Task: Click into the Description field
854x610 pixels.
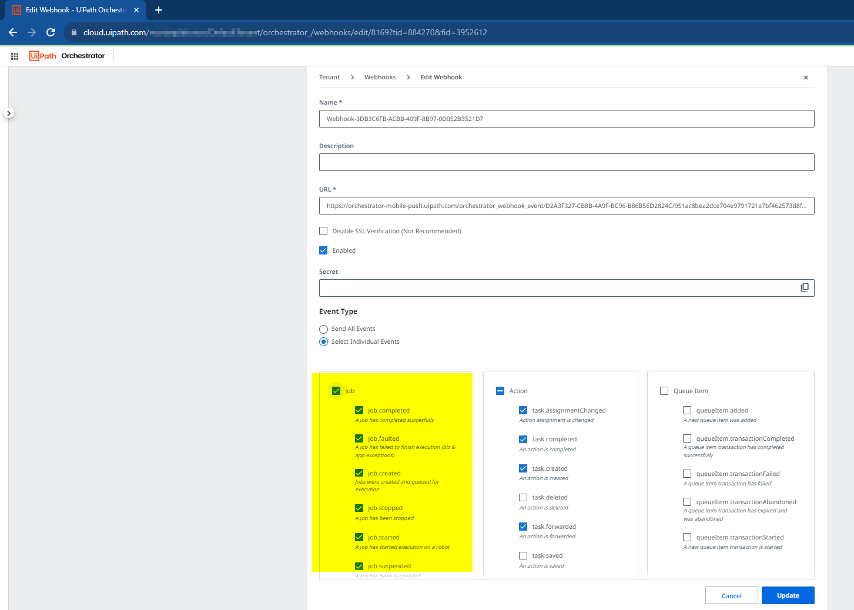Action: click(x=567, y=162)
